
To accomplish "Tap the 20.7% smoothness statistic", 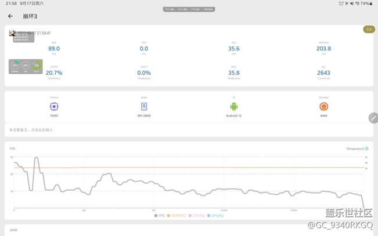I will (x=55, y=73).
